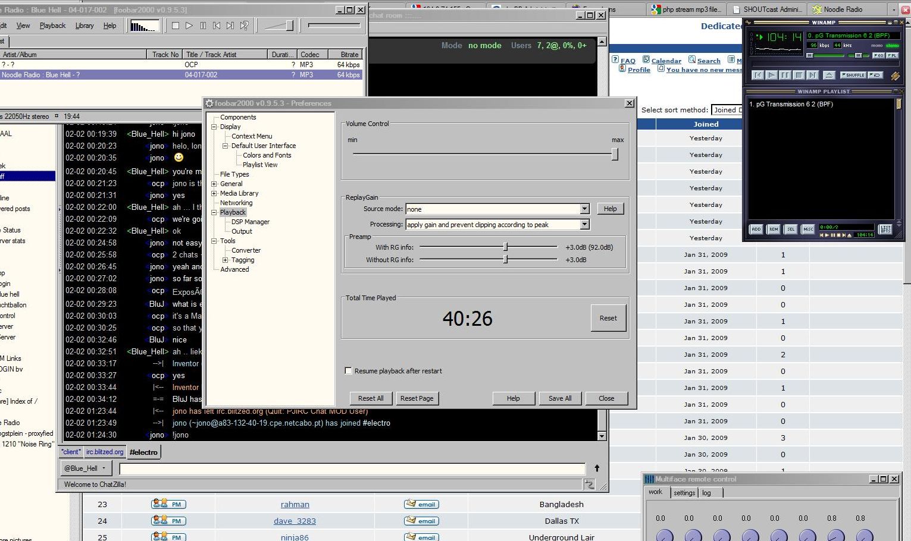
Task: Click the LIST OPTS button in Winamp playlist
Action: tap(885, 229)
